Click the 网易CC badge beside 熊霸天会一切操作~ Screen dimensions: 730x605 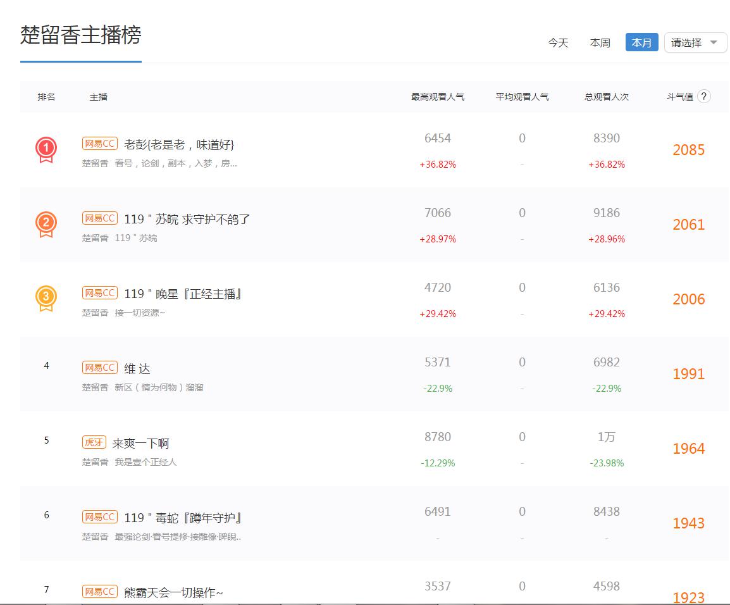(x=99, y=591)
